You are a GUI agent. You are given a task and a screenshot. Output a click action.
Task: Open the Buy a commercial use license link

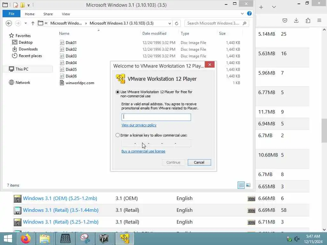click(143, 151)
